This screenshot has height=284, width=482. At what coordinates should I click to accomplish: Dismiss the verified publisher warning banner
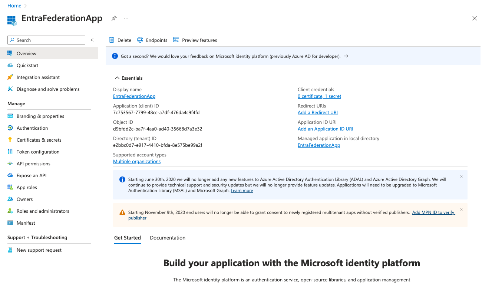point(461,209)
